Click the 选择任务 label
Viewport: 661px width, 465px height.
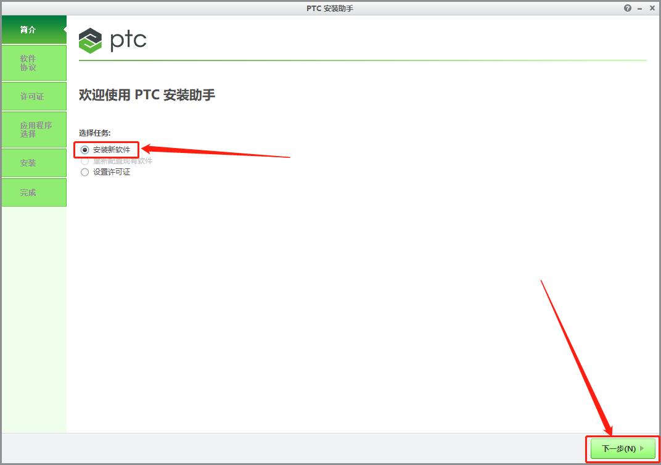tap(94, 133)
